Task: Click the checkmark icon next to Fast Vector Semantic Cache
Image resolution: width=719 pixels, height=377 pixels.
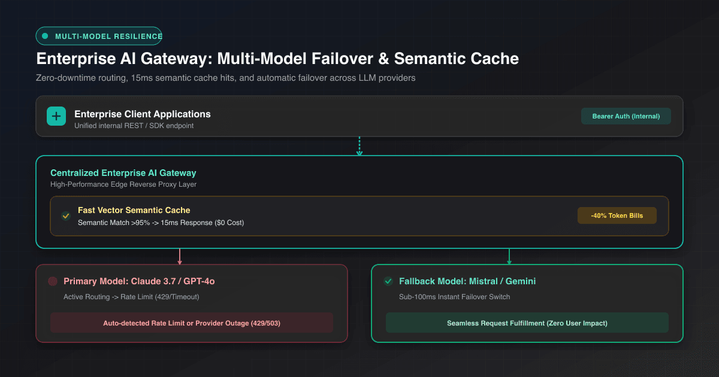Action: [x=66, y=216]
